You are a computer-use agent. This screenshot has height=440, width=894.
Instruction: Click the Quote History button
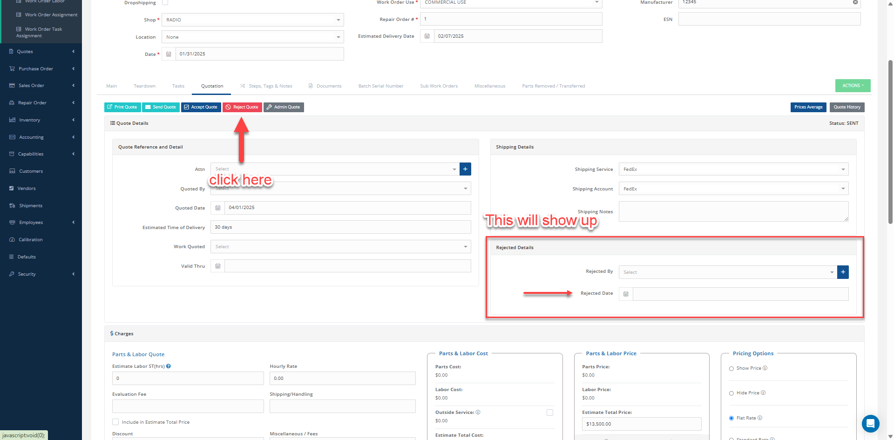coord(847,107)
